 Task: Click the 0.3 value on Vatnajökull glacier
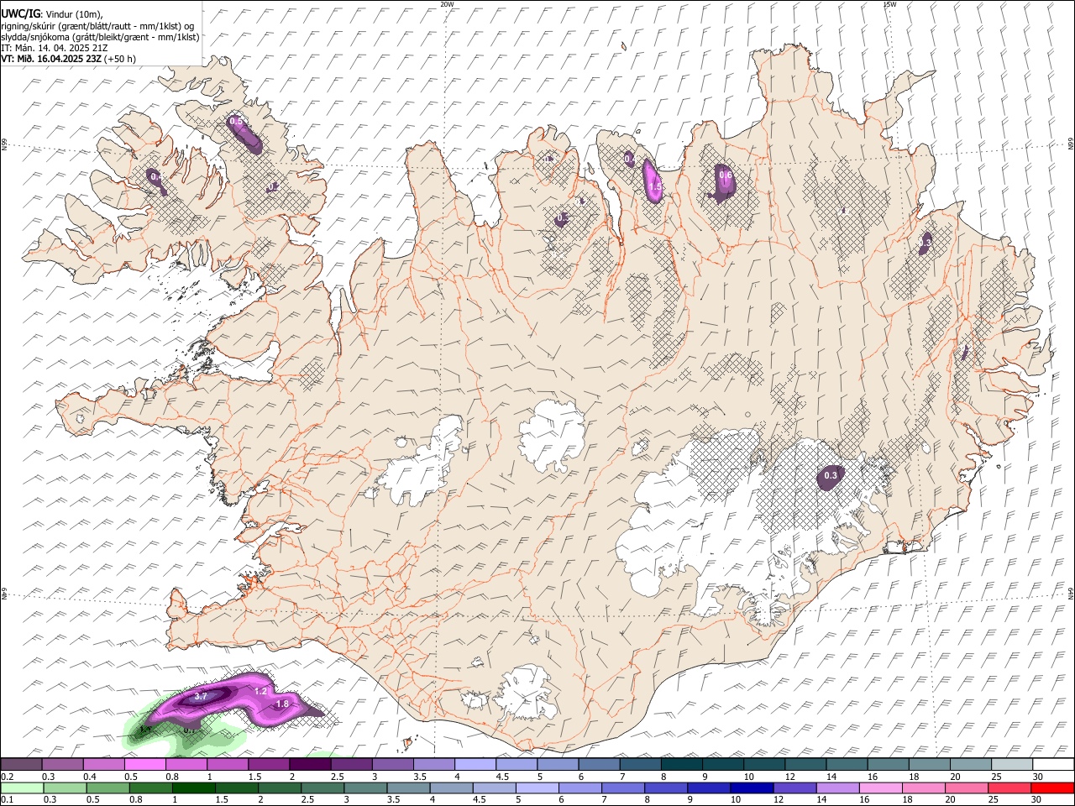point(831,476)
